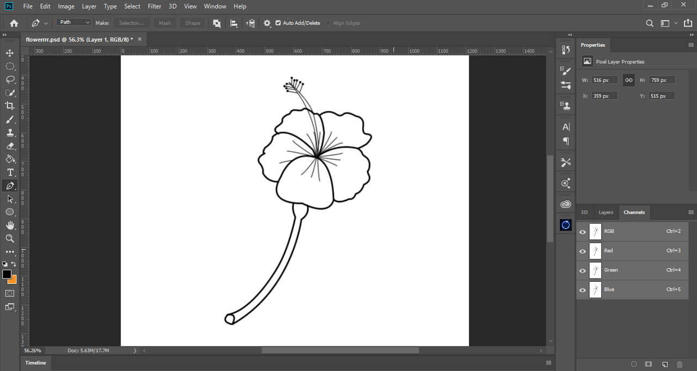The image size is (697, 371).
Task: Open Properties panel flyout menu
Action: click(691, 45)
